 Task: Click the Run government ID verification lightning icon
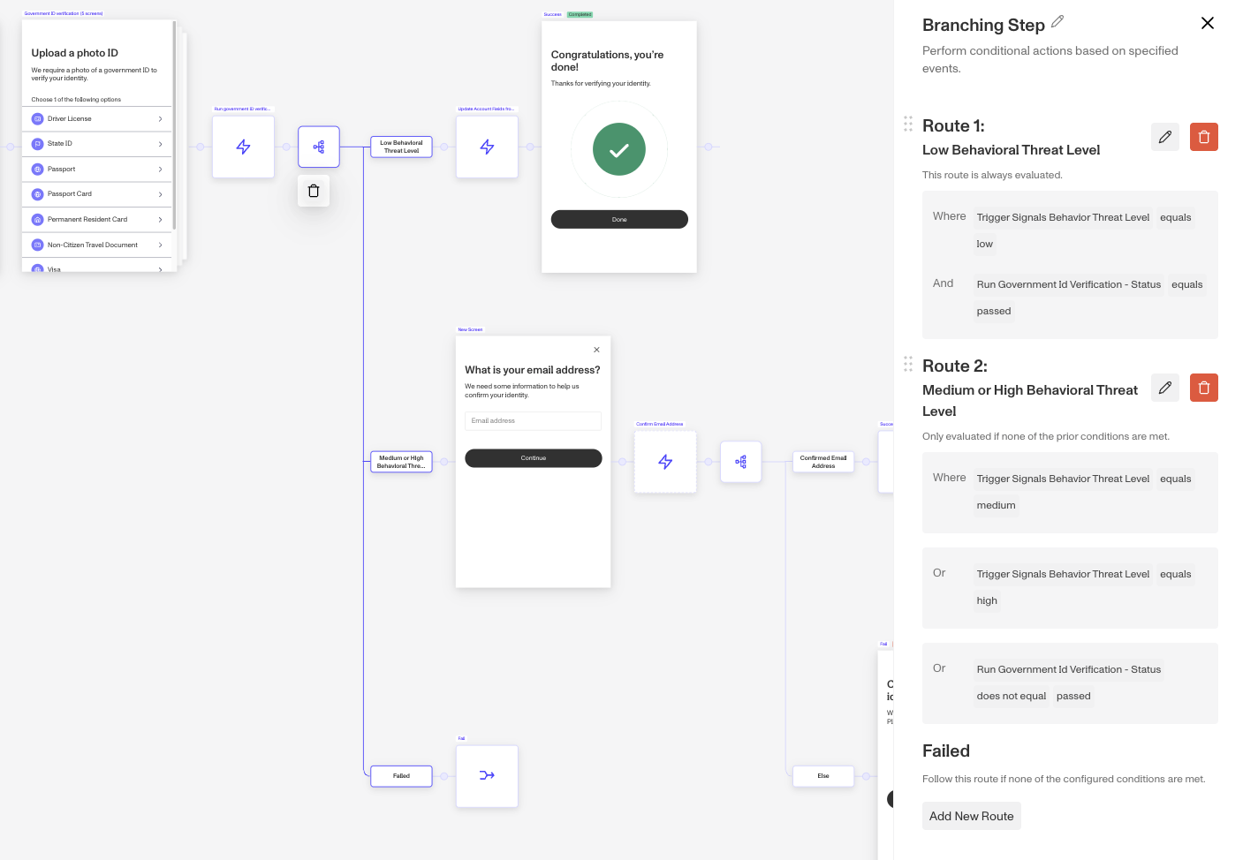pos(243,147)
